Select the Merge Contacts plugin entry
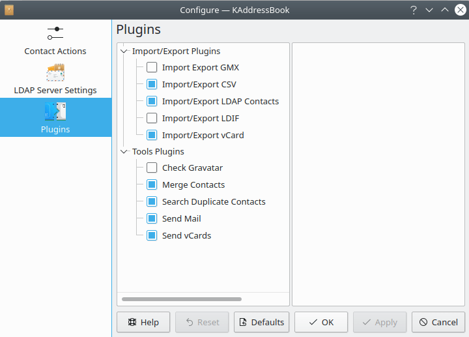Image resolution: width=469 pixels, height=337 pixels. coord(193,184)
